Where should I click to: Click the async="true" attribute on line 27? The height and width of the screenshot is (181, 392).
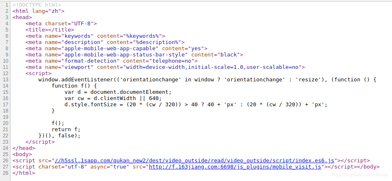[110, 167]
